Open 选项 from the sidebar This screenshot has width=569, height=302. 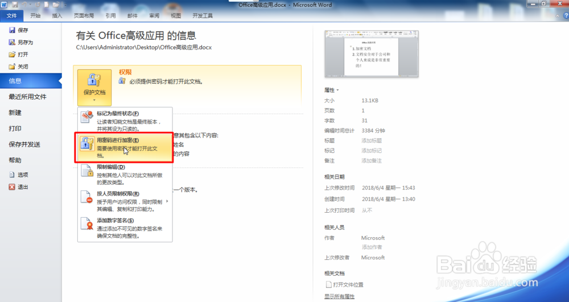19,175
